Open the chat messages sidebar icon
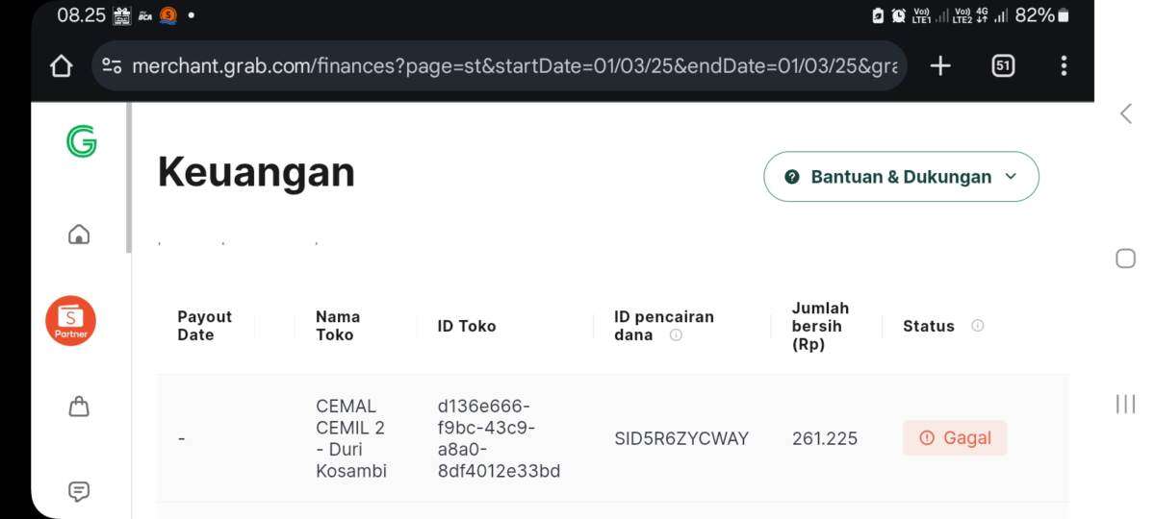Viewport: 1155px width, 519px height. [79, 492]
